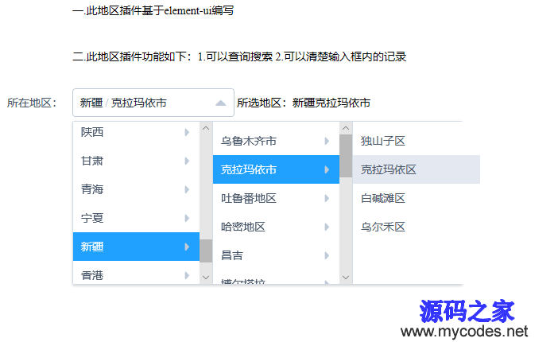558x342 pixels.
Task: Pick the 乌尔禾区 district
Action: coord(417,227)
